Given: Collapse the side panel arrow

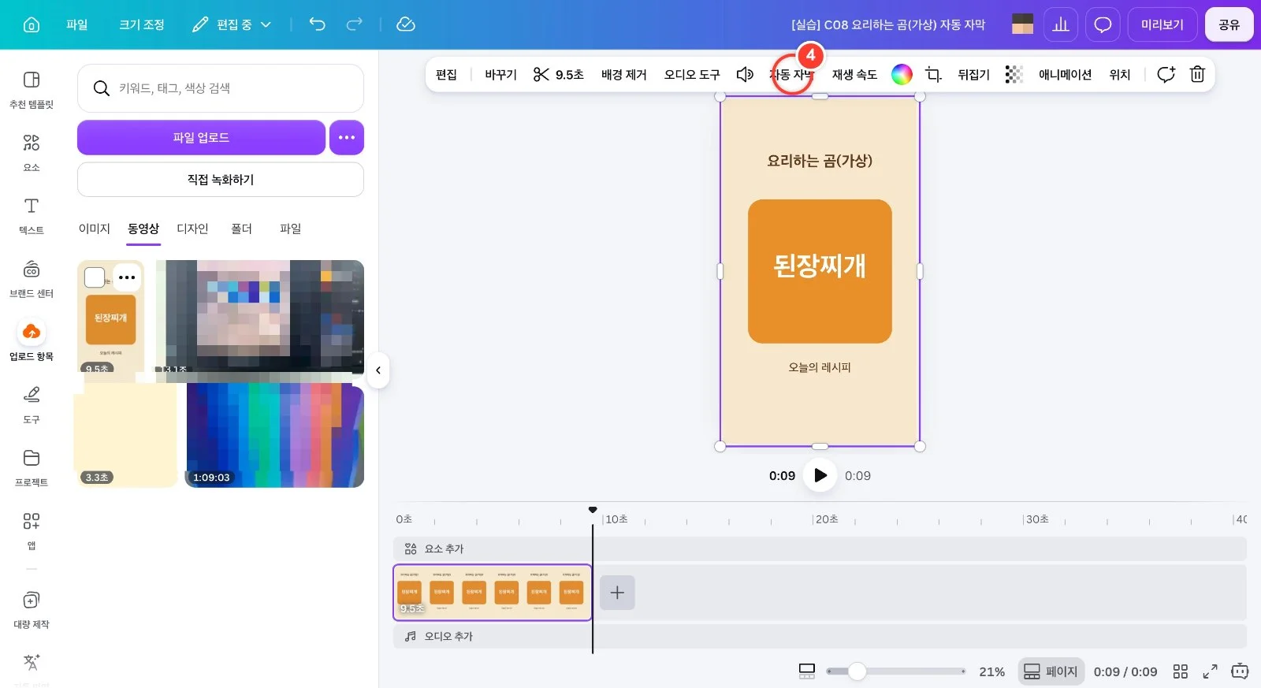Looking at the screenshot, I should 378,370.
